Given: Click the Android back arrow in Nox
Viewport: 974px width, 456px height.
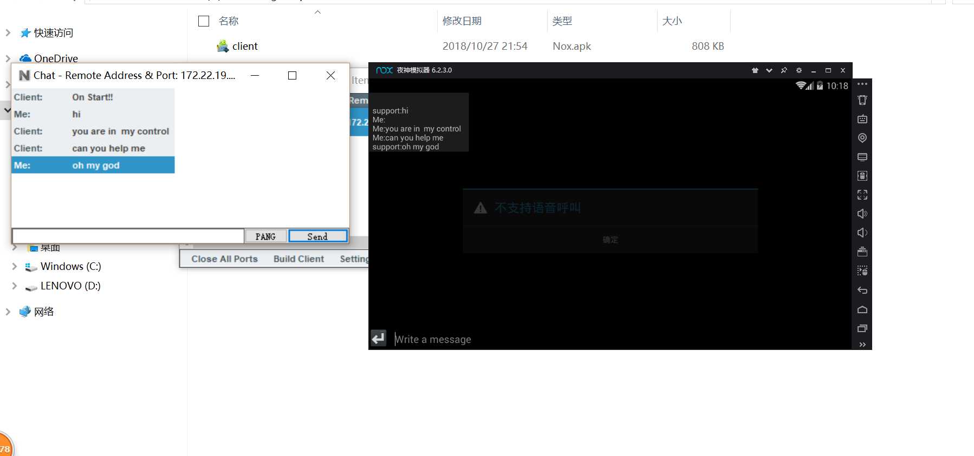Looking at the screenshot, I should (862, 290).
